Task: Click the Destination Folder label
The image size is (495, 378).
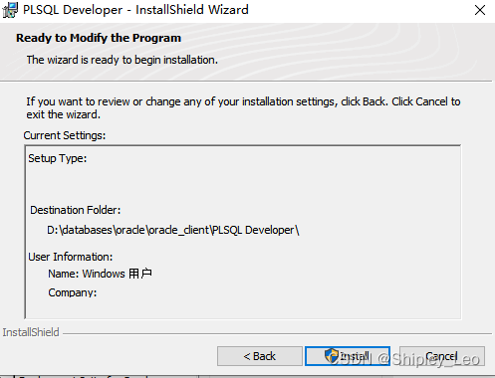Action: pyautogui.click(x=76, y=210)
